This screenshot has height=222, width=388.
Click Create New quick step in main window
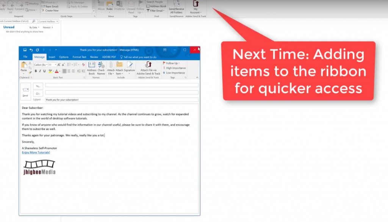point(50,11)
